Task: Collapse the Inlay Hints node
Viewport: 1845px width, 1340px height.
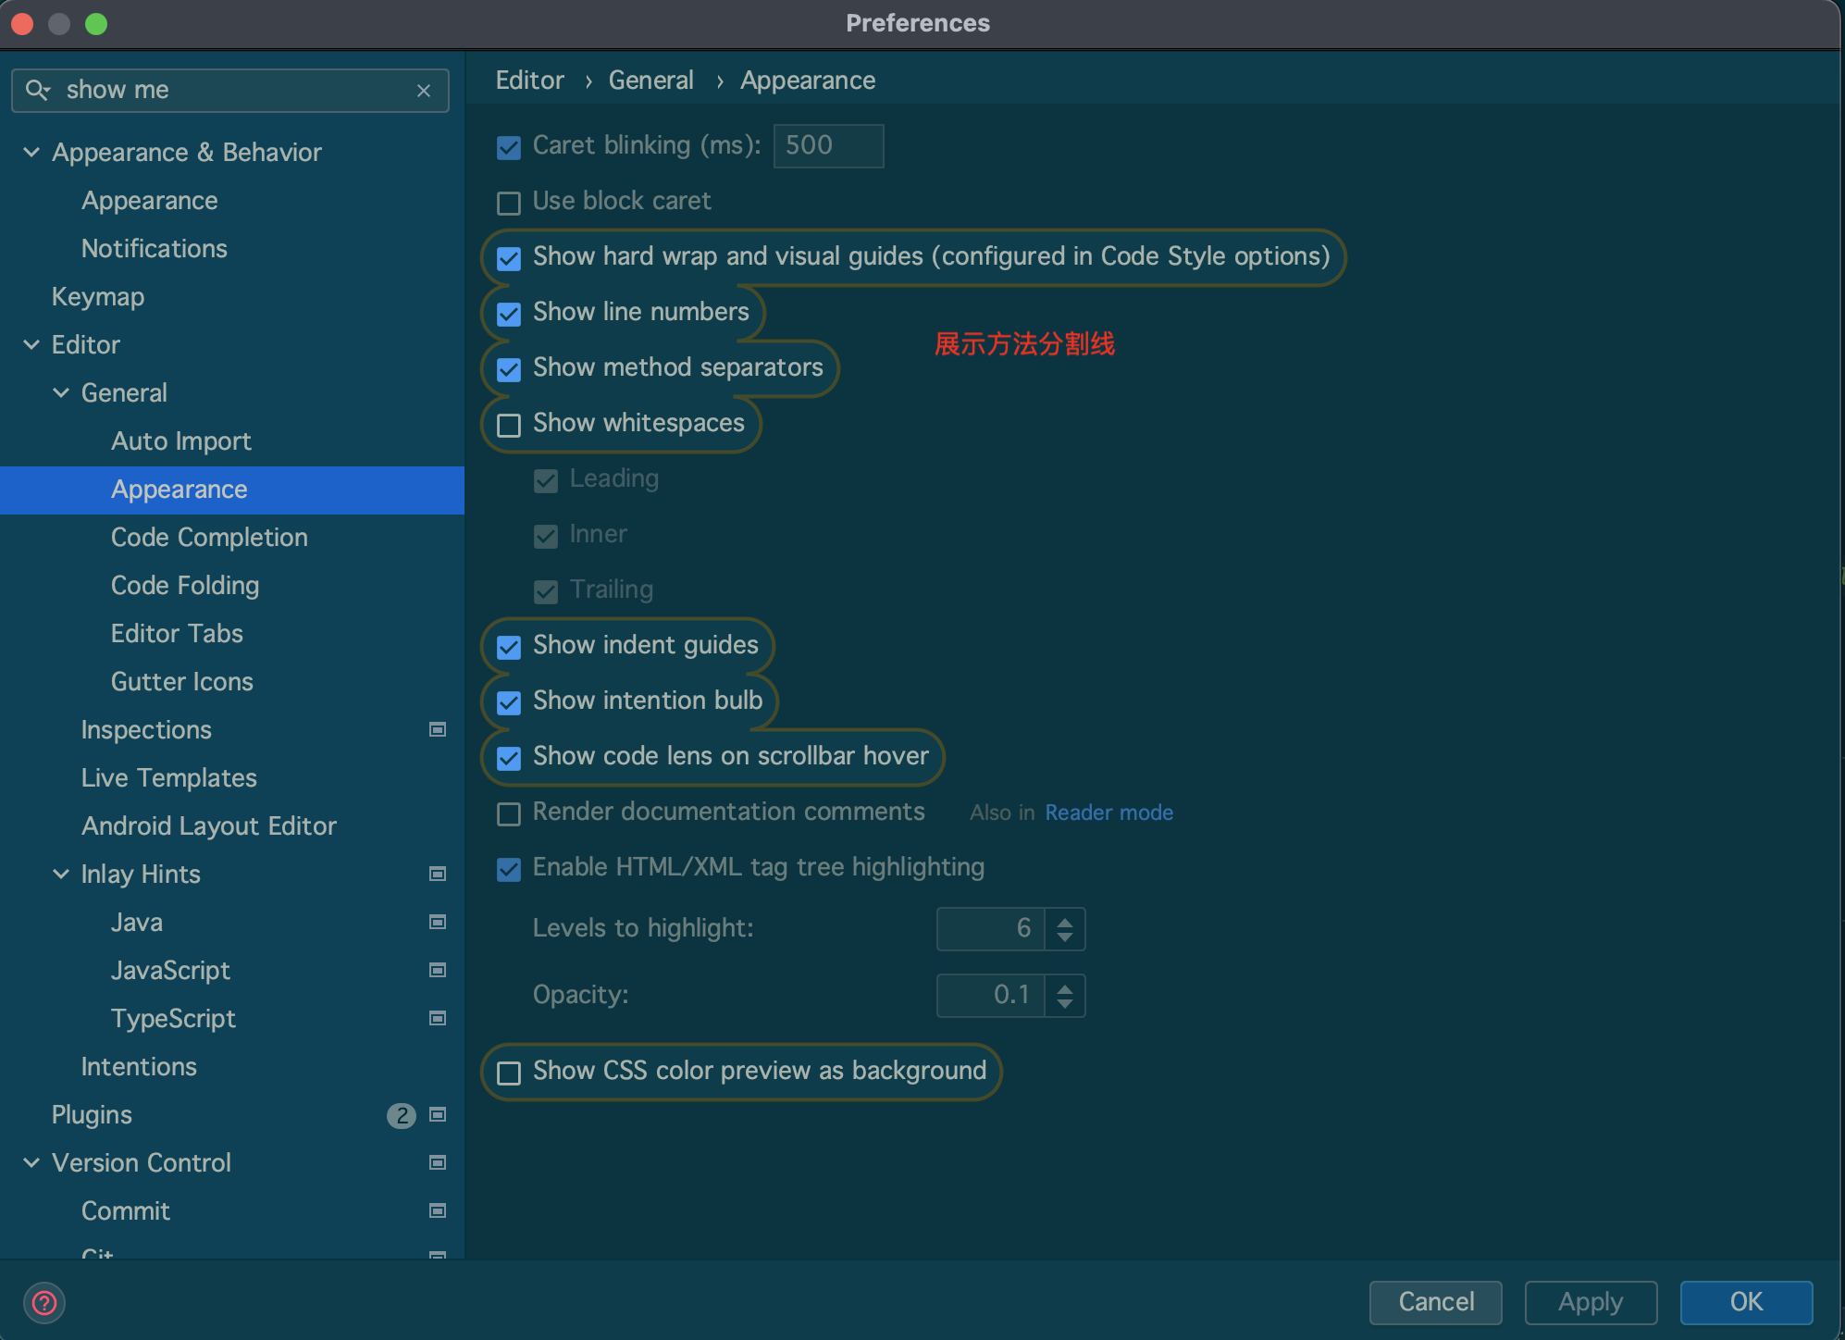Action: coord(60,874)
